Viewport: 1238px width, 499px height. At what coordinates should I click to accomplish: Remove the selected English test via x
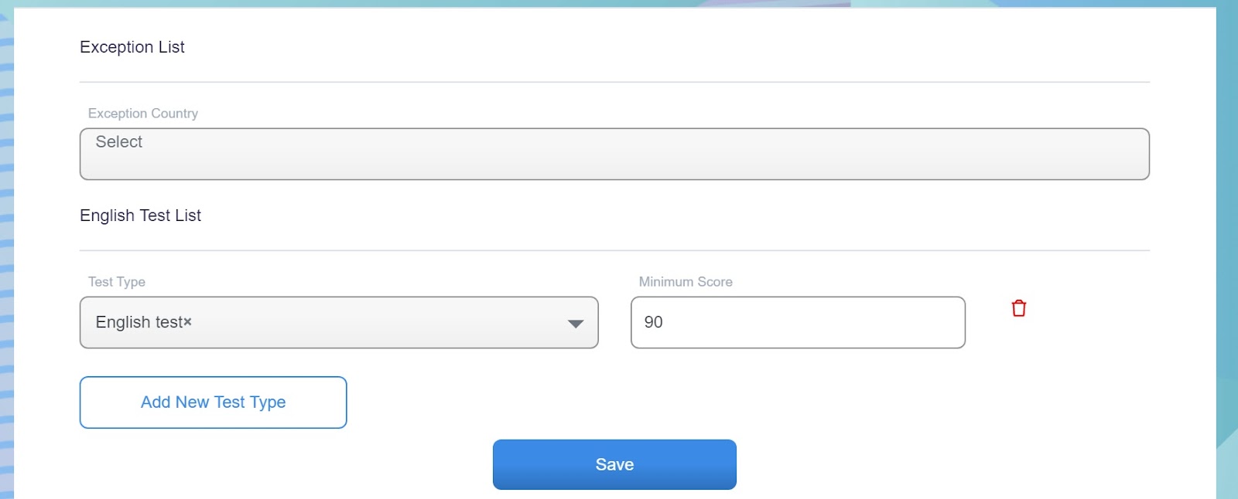point(187,322)
